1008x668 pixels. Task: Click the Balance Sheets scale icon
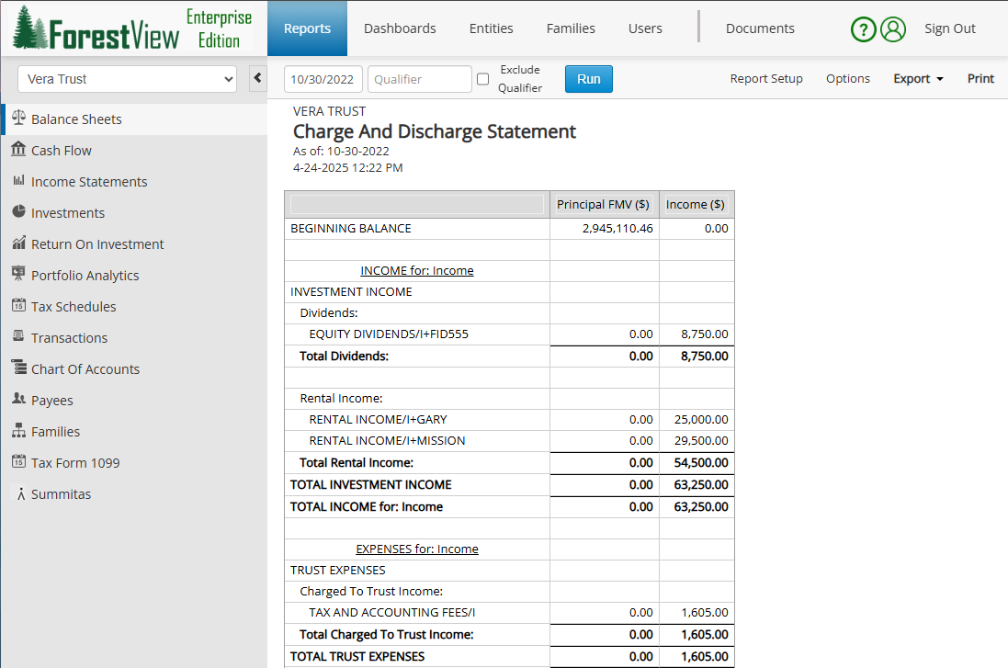pos(18,119)
